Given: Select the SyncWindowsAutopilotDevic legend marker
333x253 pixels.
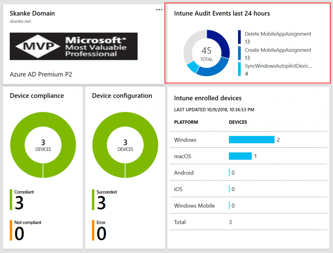Looking at the screenshot, I should coord(239,69).
